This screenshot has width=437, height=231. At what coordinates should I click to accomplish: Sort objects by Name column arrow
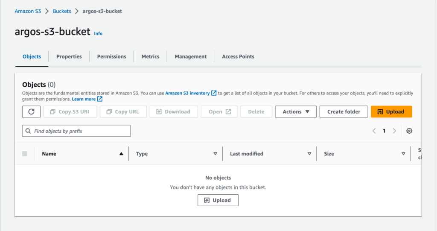(x=121, y=154)
